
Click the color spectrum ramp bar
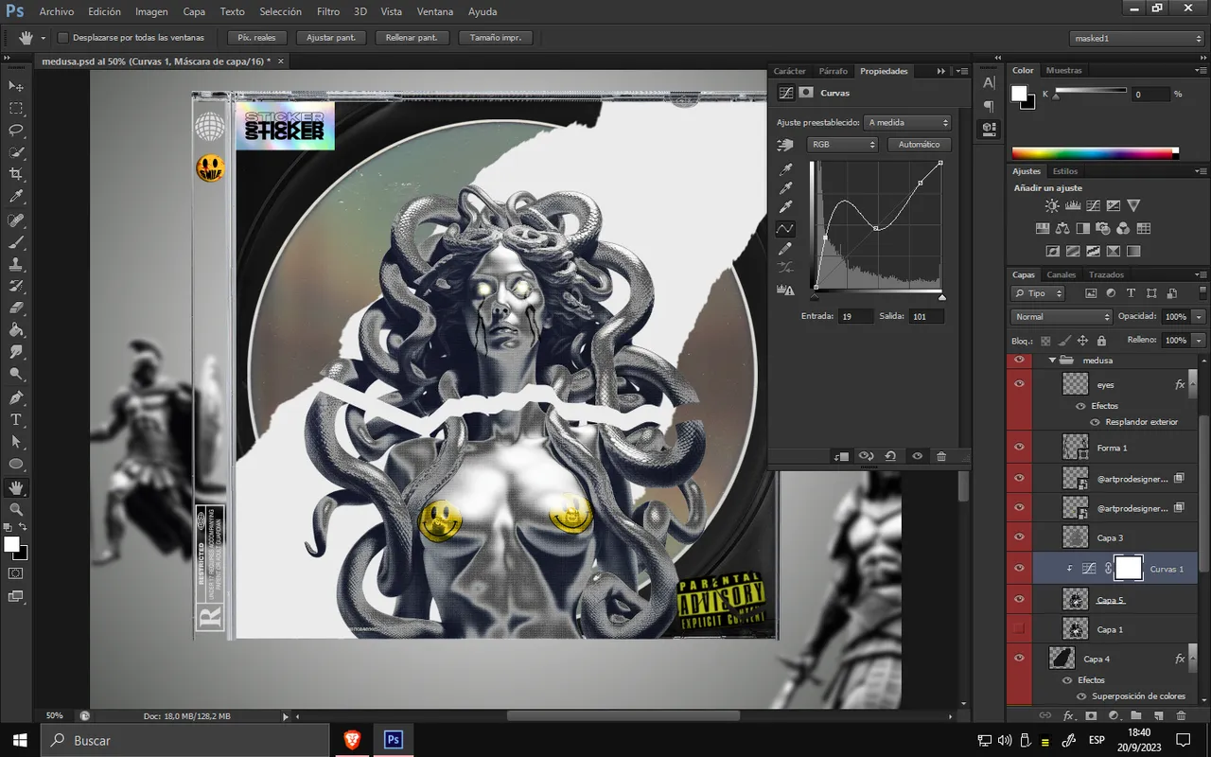pyautogui.click(x=1095, y=152)
